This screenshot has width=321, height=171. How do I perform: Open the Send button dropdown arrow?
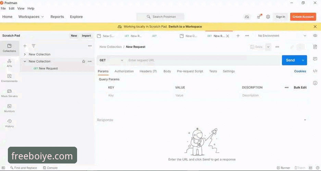click(x=303, y=60)
